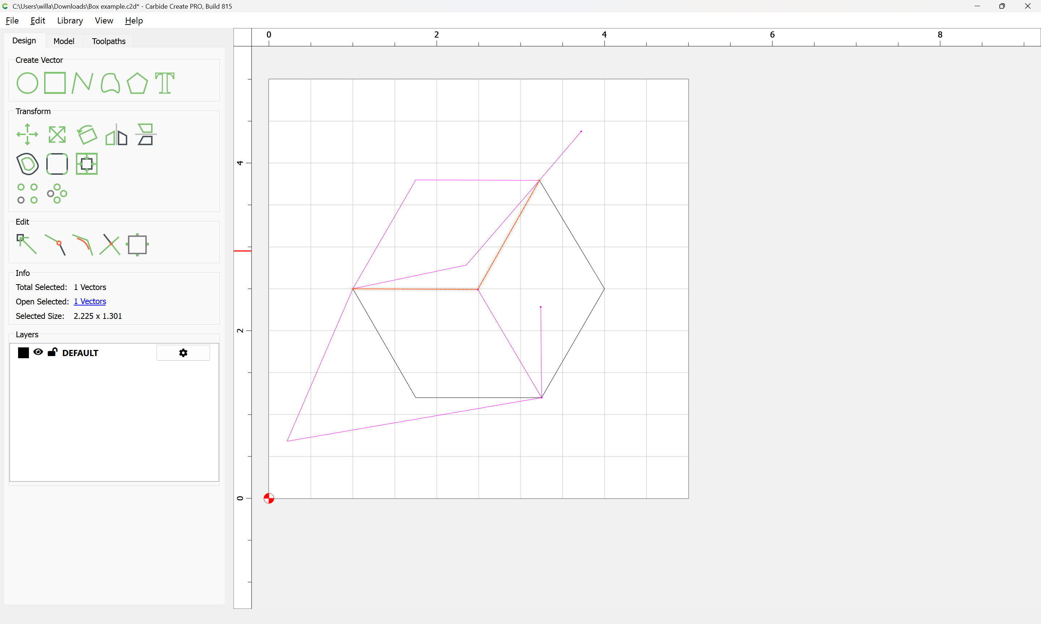Open the Help menu
1041x624 pixels.
click(134, 21)
